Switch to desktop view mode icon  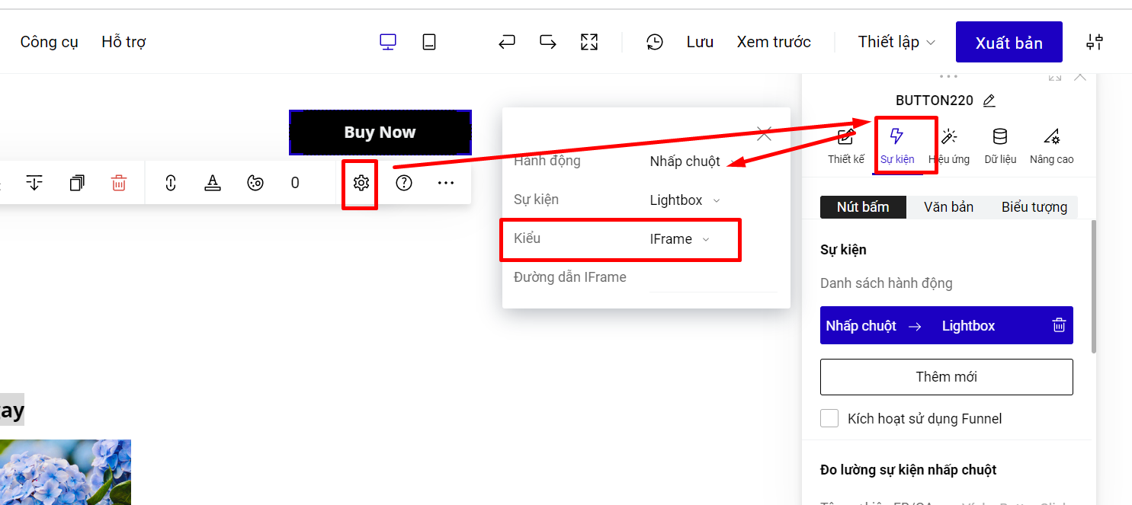[x=388, y=42]
